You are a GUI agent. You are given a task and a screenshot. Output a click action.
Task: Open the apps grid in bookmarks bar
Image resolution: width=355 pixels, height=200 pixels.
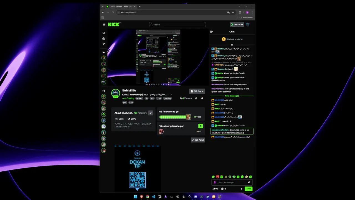[x=103, y=17]
